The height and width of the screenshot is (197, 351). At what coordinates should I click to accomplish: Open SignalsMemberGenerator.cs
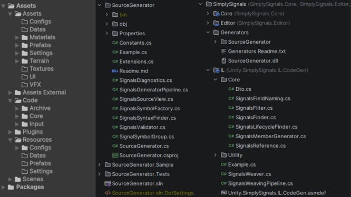[271, 136]
